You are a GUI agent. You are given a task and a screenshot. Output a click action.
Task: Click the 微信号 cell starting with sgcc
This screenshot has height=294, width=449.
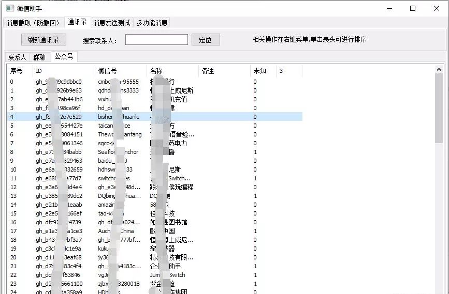pyautogui.click(x=107, y=143)
